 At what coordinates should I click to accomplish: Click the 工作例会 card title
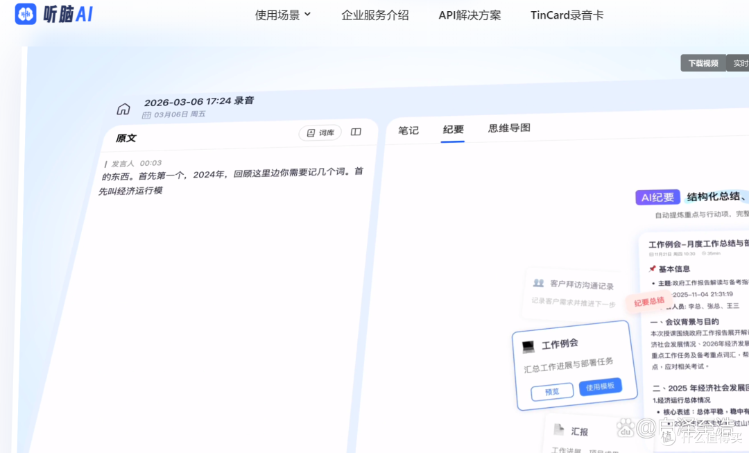560,344
